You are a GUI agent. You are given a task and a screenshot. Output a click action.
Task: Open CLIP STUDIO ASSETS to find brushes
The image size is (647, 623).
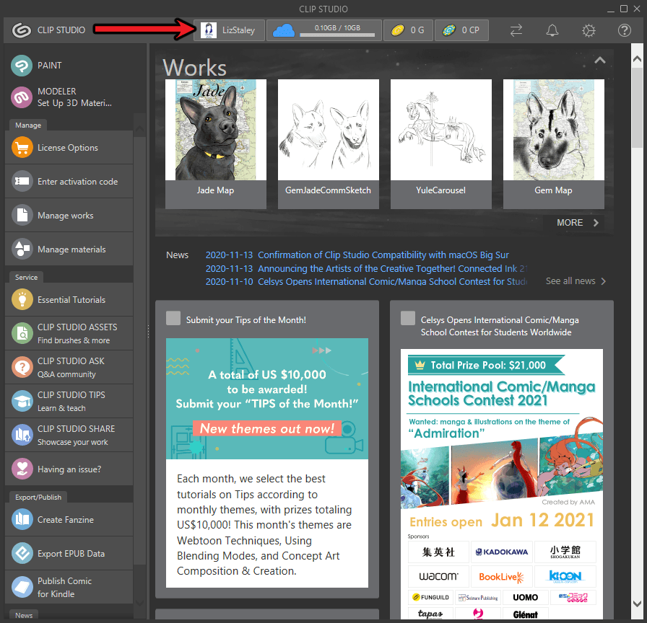click(69, 332)
